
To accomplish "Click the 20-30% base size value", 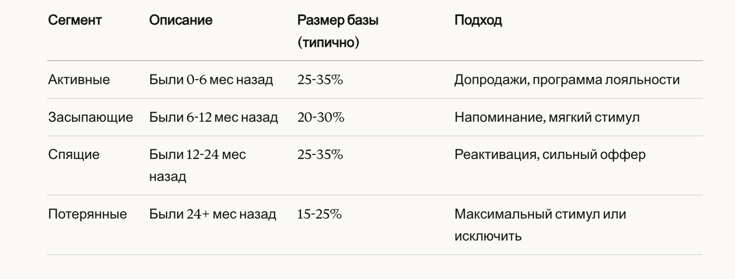I will (x=321, y=117).
